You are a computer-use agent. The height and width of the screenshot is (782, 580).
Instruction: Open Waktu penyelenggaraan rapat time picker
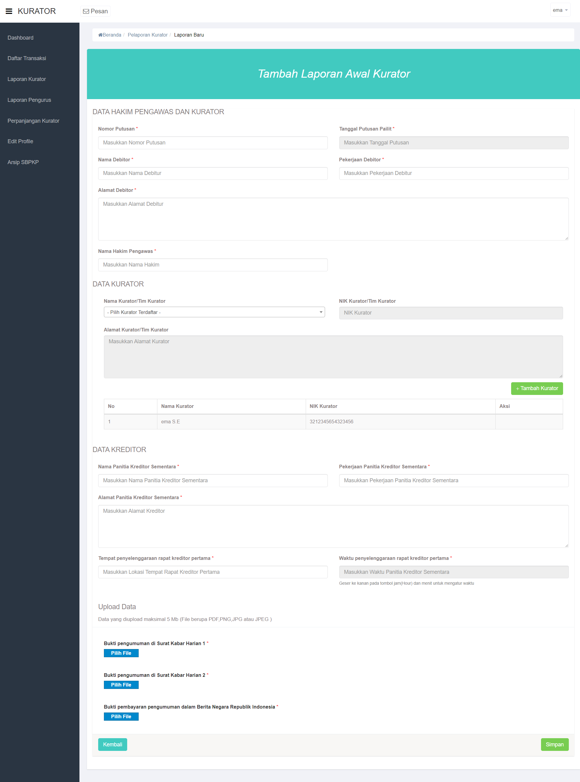click(x=453, y=572)
